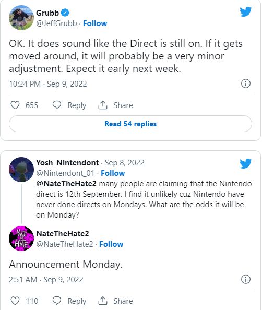Click the Twitter bird icon on Grubb's tweet
Image resolution: width=262 pixels, height=310 pixels.
tap(245, 12)
